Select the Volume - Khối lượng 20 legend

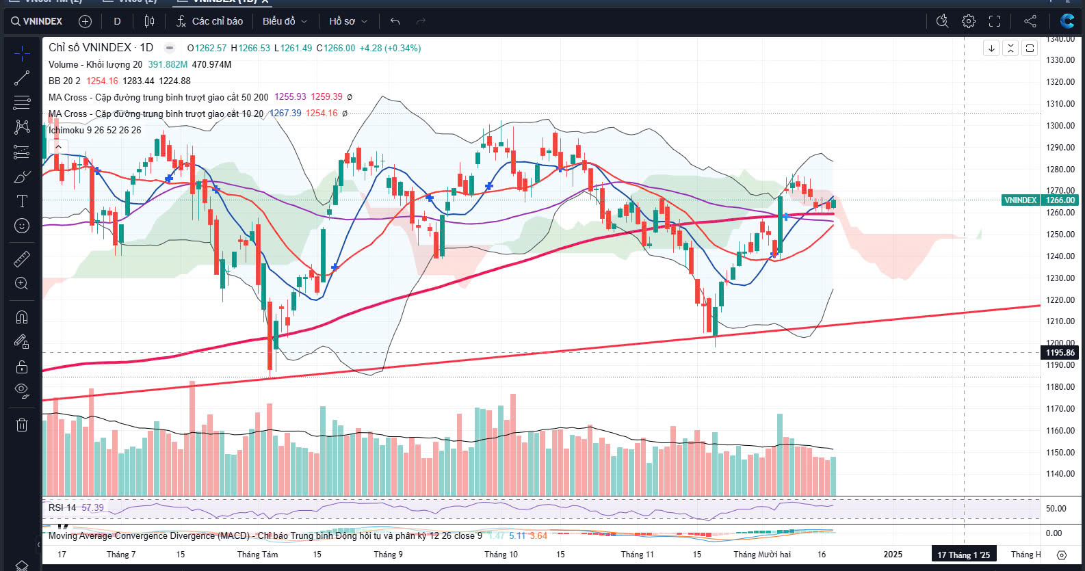pos(95,64)
